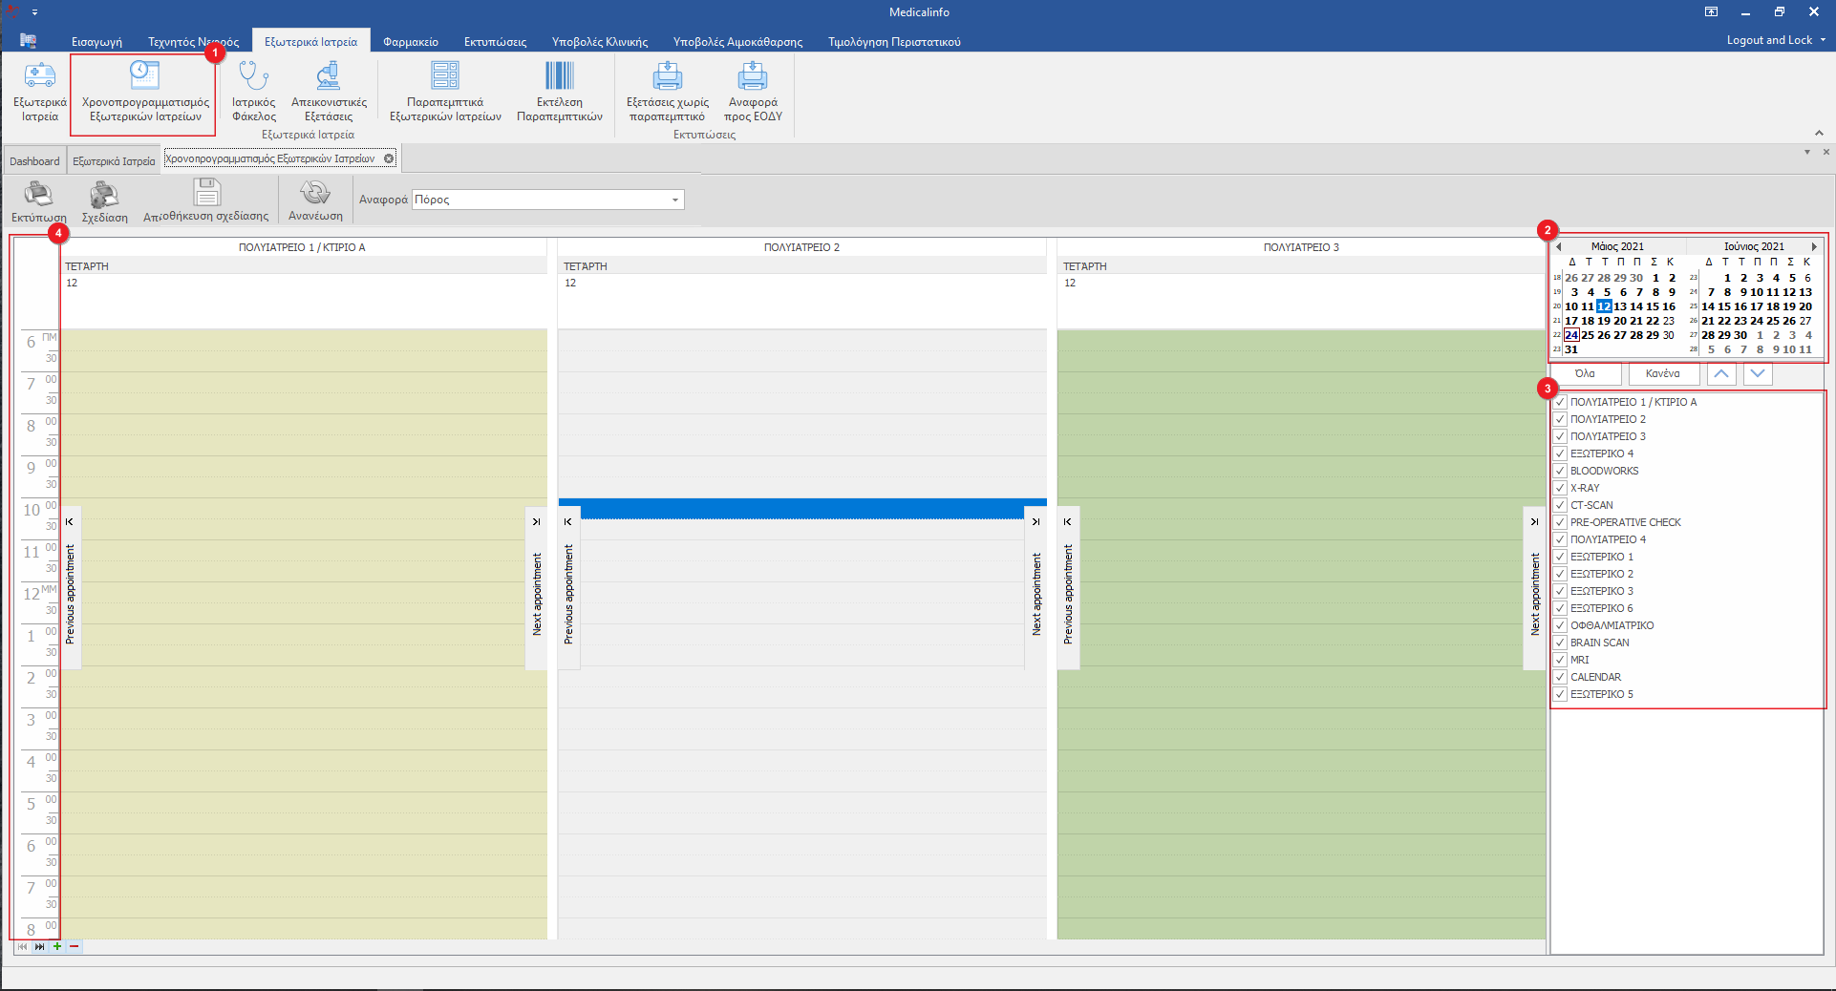The height and width of the screenshot is (991, 1836).
Task: Go to next month in calendar
Action: point(1813,246)
